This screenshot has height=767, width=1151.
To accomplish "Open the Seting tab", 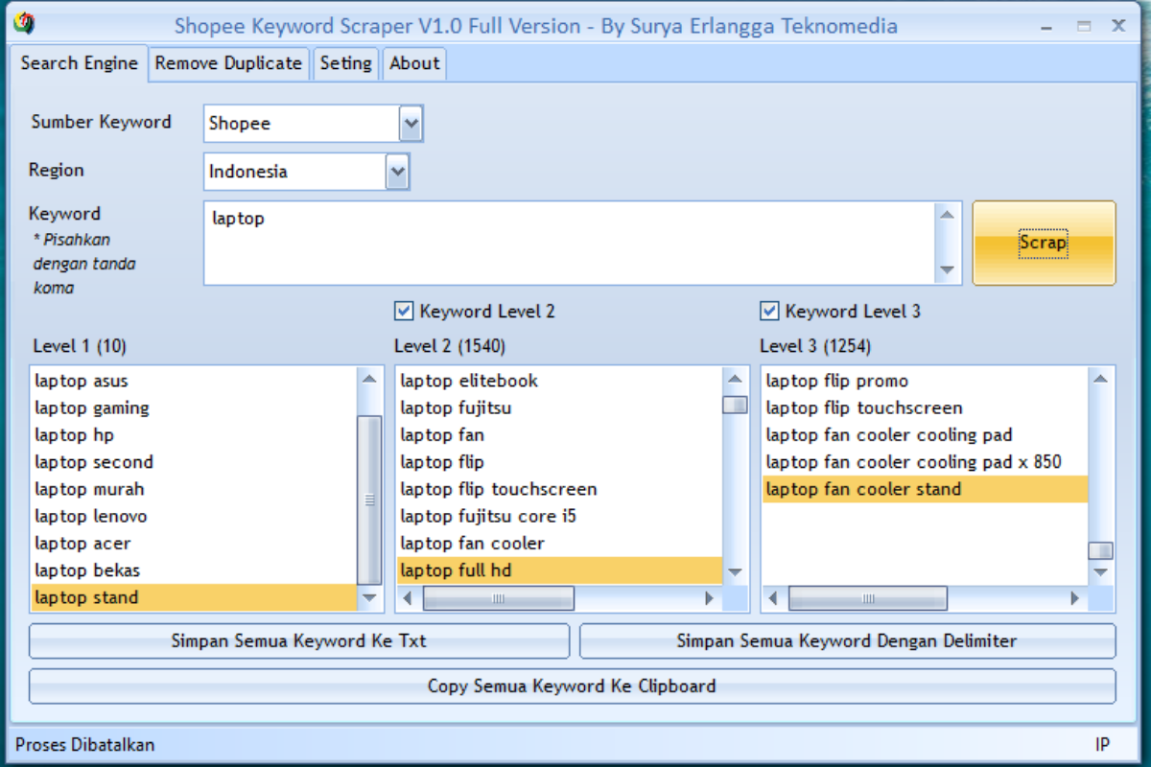I will 345,64.
